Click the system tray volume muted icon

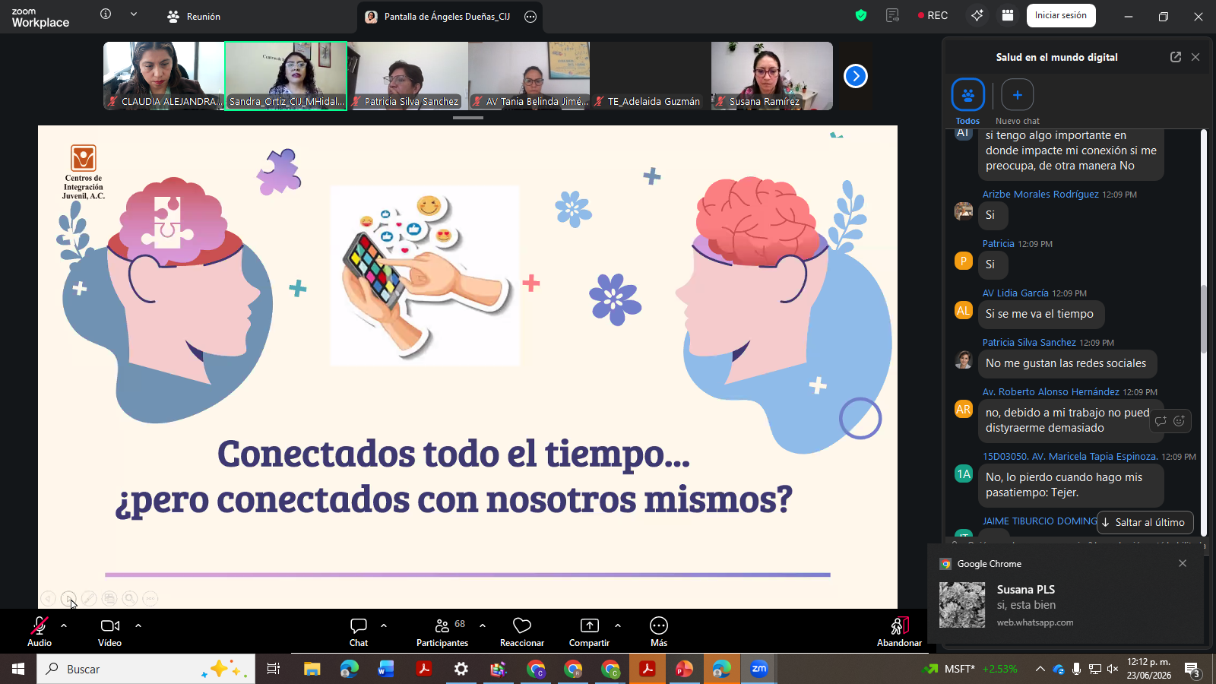coord(1113,669)
